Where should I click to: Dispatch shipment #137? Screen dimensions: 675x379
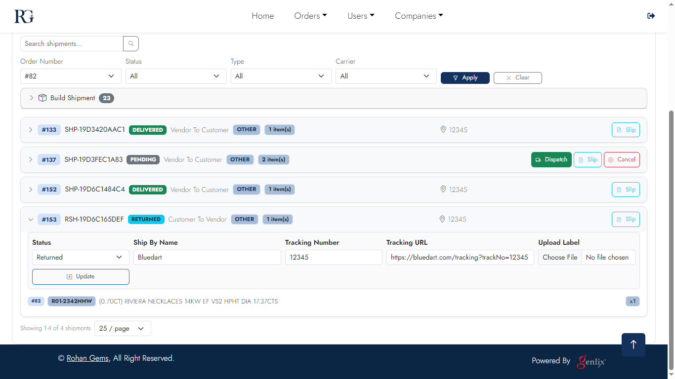(551, 159)
